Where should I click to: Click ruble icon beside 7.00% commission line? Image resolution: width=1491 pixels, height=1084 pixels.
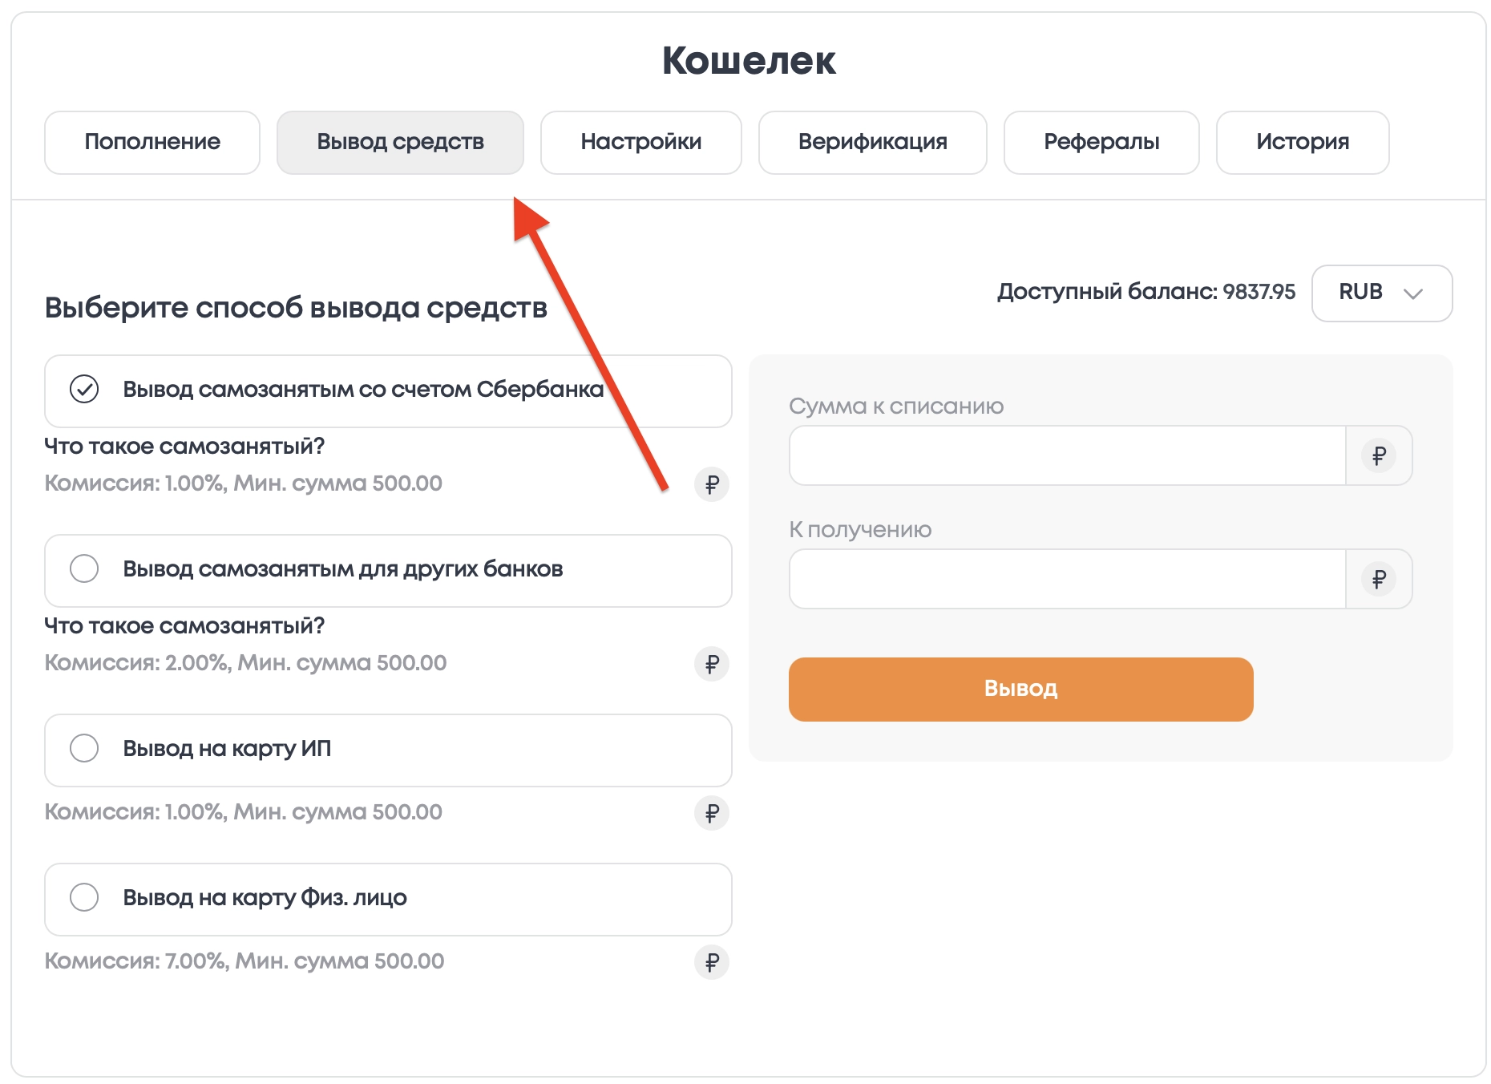pyautogui.click(x=711, y=962)
